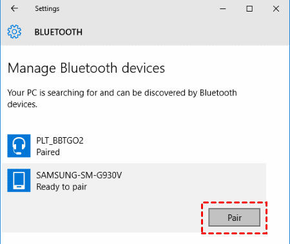Click the Ready to pair status
290x244 pixels.
(x=61, y=187)
